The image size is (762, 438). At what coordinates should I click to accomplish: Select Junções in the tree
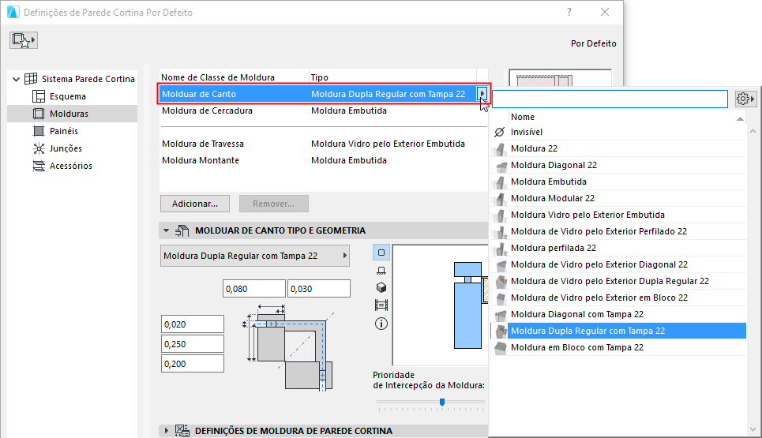coord(66,148)
